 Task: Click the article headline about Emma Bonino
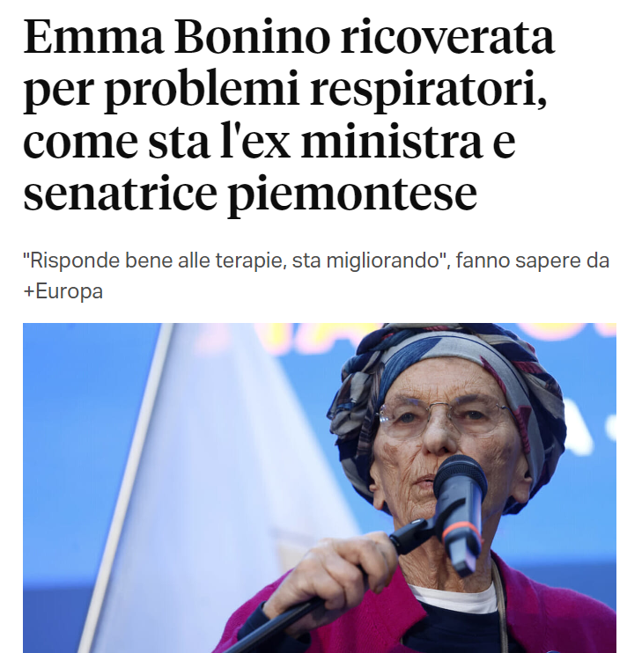click(289, 116)
